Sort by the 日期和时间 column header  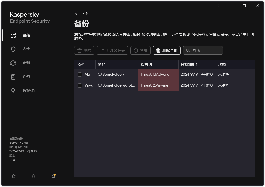(191, 65)
